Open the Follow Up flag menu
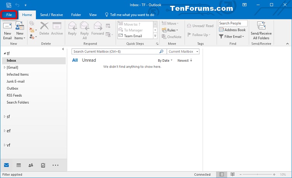The image size is (292, 178). 199,35
